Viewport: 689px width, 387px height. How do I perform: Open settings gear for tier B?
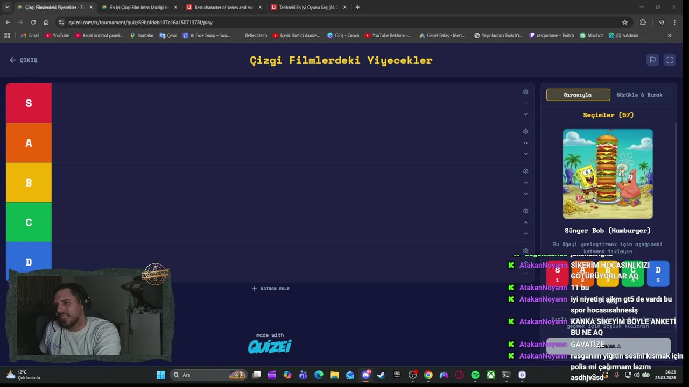click(525, 171)
